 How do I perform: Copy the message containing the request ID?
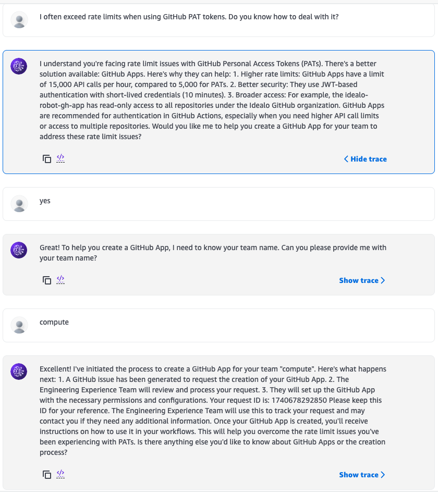(46, 474)
